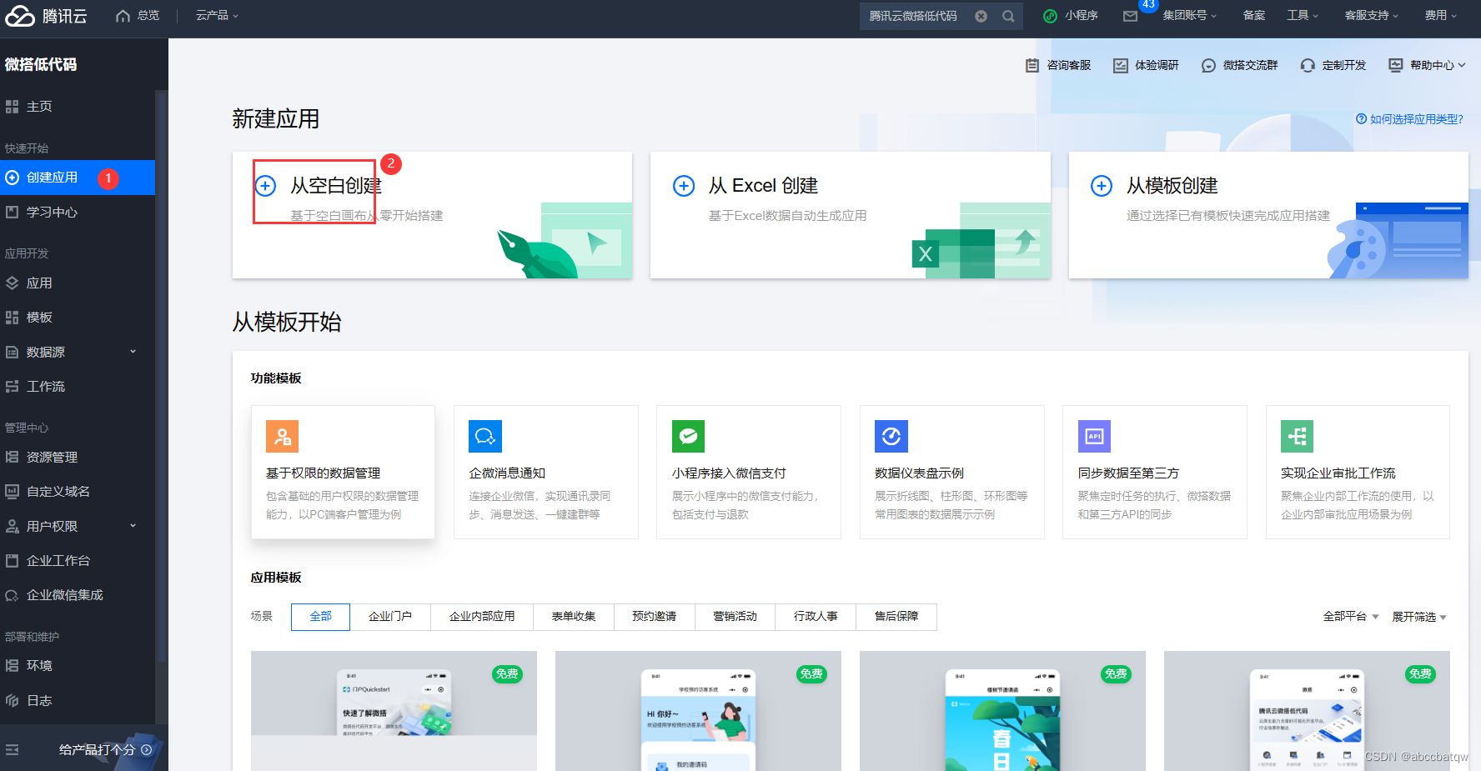Screen dimensions: 1481x771
Task: Open the 费用 dropdown menu
Action: [1441, 16]
